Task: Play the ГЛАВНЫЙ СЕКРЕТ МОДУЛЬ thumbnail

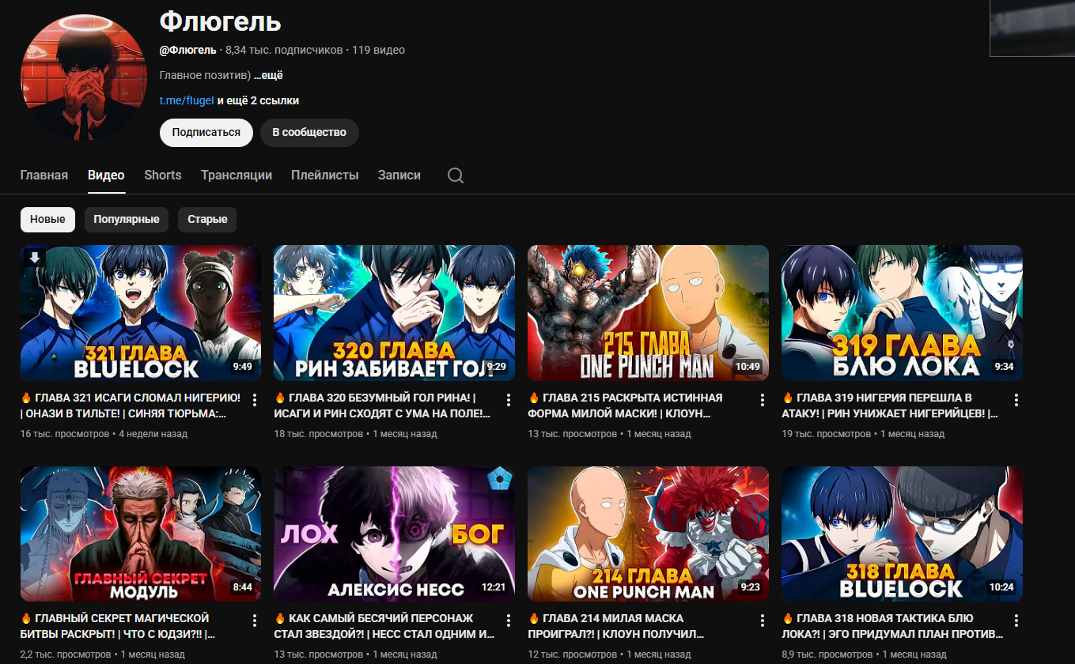Action: click(141, 534)
